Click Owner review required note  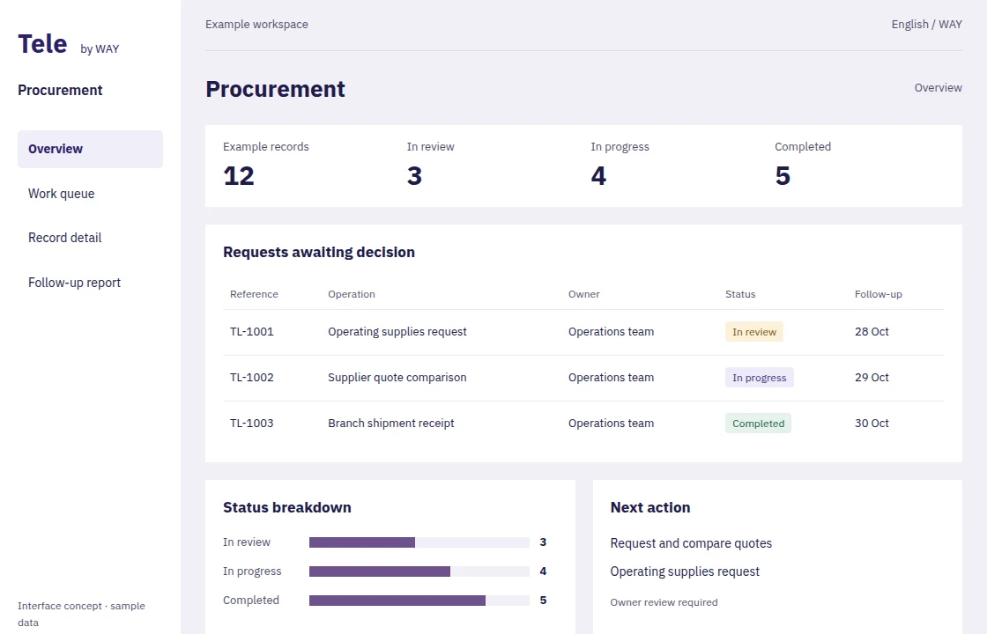[664, 602]
